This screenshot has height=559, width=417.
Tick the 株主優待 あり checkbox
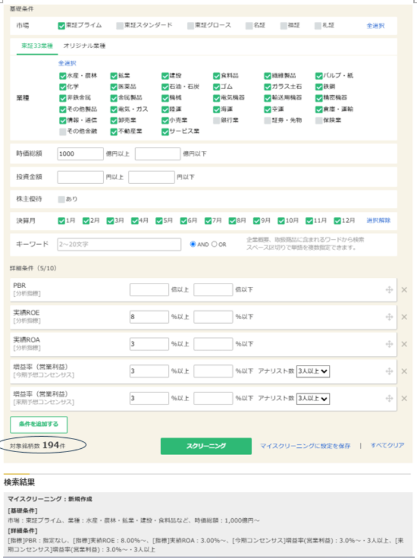pos(61,199)
